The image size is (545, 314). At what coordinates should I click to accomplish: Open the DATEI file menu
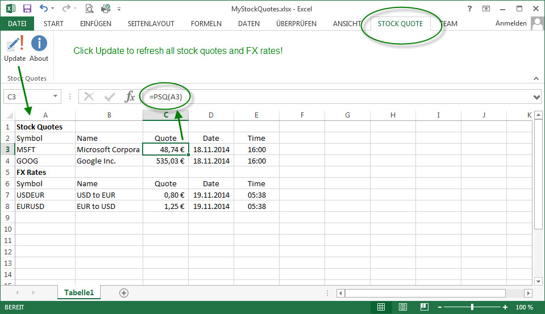click(x=17, y=24)
